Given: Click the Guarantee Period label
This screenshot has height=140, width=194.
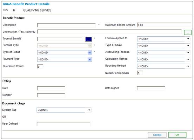Looking at the screenshot, I should pos(13,66).
